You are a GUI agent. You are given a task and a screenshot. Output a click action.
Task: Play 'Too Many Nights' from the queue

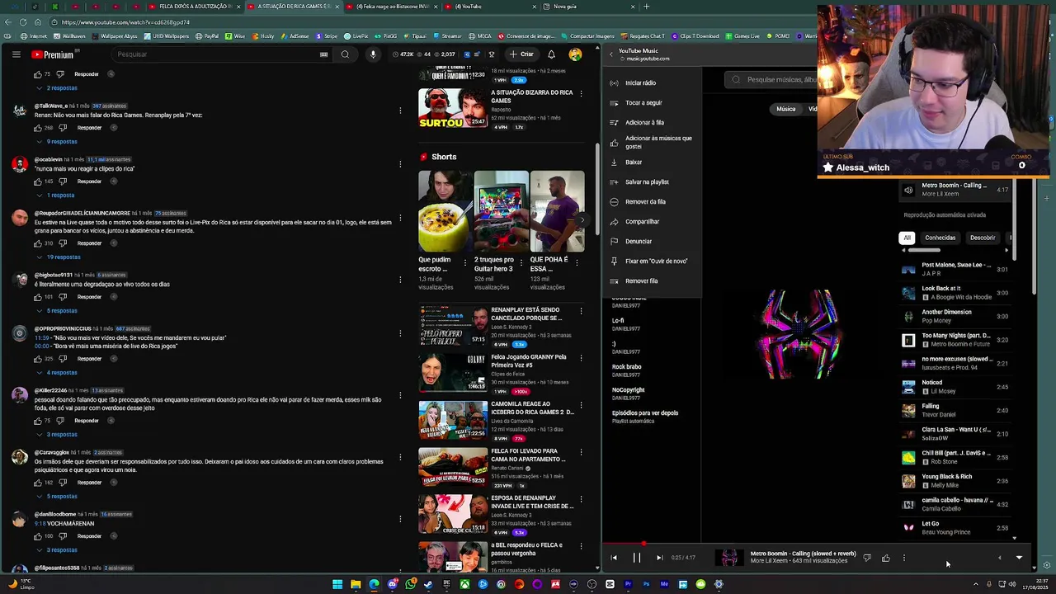[x=957, y=340]
